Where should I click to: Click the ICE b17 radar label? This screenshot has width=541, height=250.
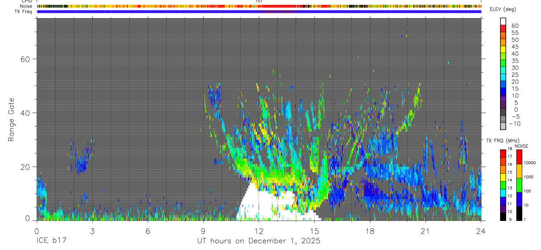pos(52,241)
